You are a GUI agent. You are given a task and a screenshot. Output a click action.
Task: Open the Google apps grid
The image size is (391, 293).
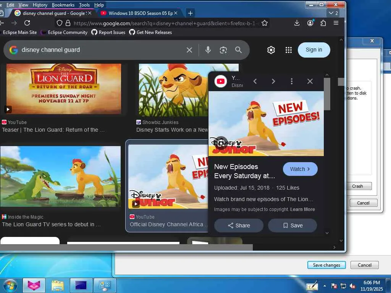tap(289, 50)
